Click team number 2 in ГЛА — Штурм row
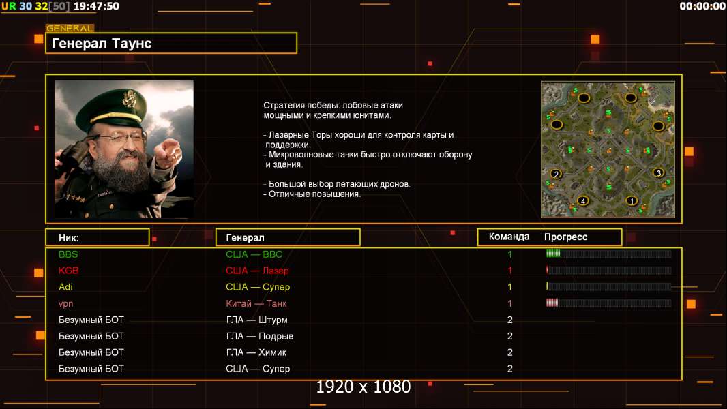This screenshot has width=727, height=409. (x=510, y=320)
